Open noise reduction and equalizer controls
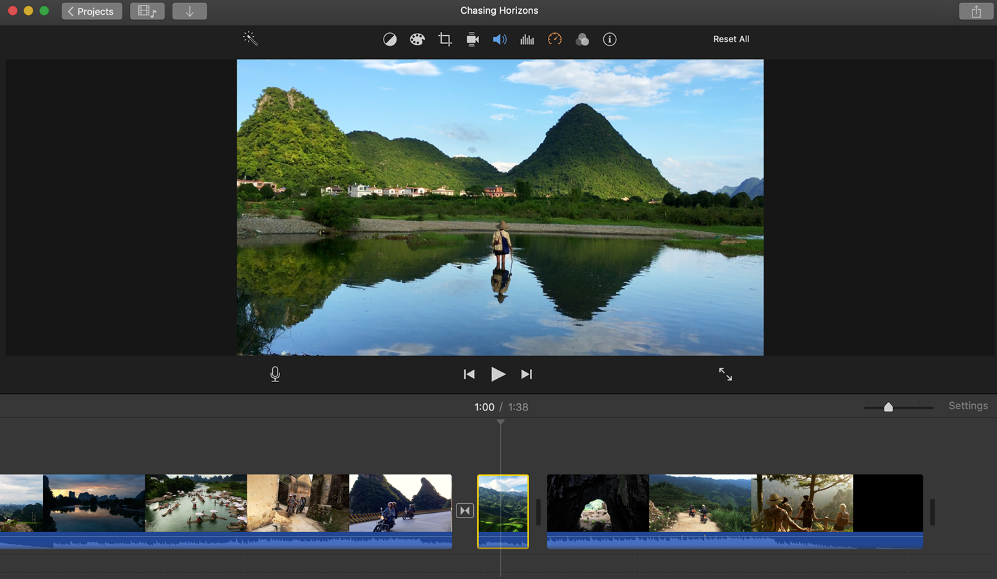Viewport: 997px width, 579px height. tap(527, 39)
